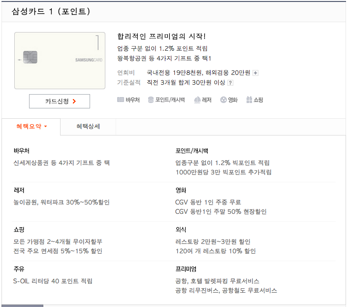Click text 공항, 호텔 발렛파킹 무료서비스
This screenshot has height=307, width=349.
(217, 281)
